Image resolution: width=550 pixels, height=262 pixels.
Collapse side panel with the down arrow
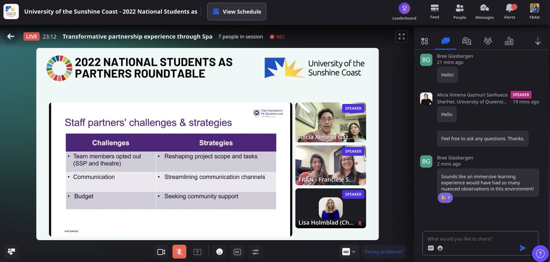[x=538, y=41]
